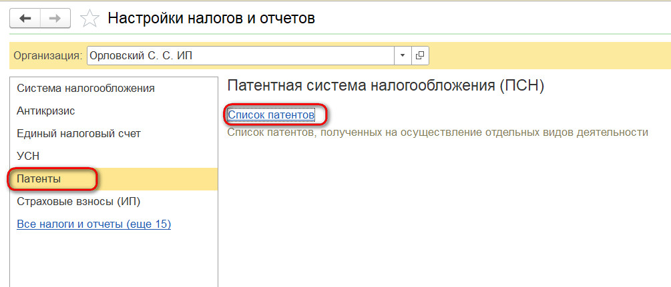Click the description text about полученных патентов

(438, 133)
